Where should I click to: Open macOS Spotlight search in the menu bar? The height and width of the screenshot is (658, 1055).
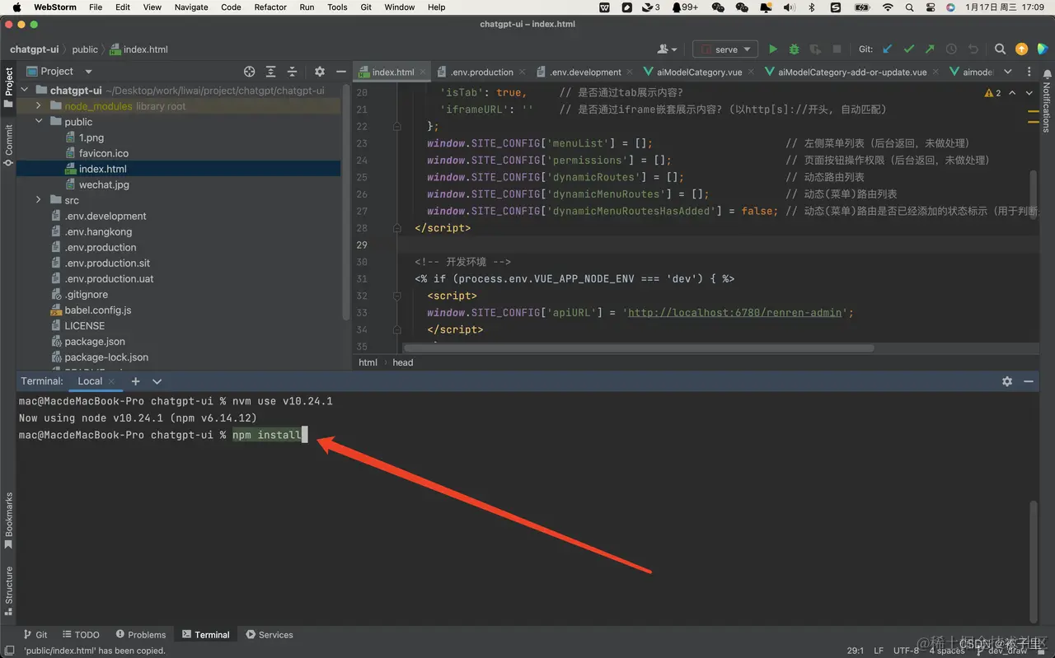pos(907,7)
